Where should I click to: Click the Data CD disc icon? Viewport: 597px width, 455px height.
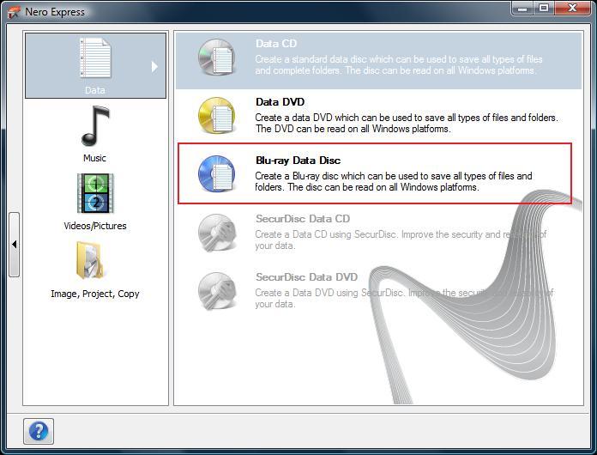point(217,58)
